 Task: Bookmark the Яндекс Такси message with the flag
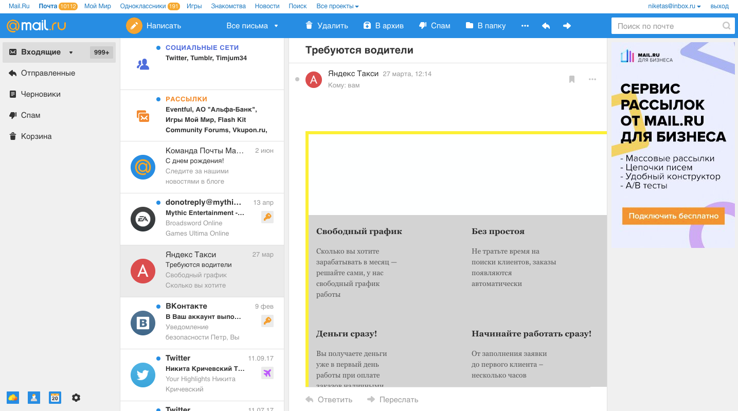coord(571,79)
